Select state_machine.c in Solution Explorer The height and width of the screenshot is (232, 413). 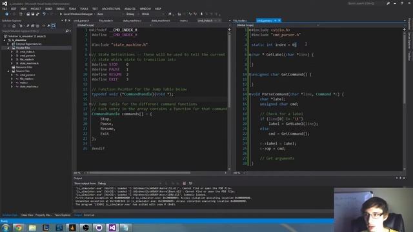[29, 86]
